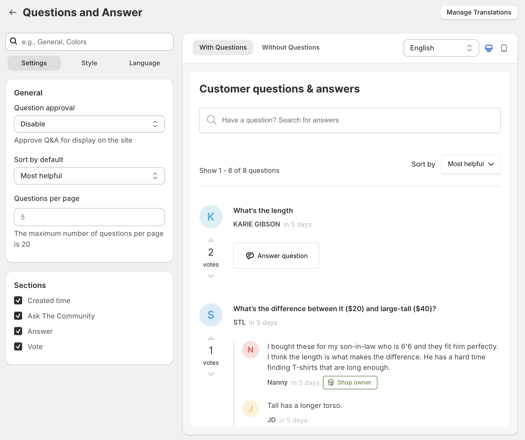Screen dimensions: 525x440
Task: Go back using the arrow icon
Action: pyautogui.click(x=13, y=12)
